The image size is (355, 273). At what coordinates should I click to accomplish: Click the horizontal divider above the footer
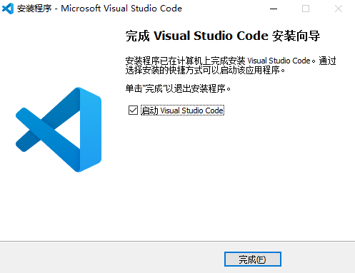click(177, 242)
